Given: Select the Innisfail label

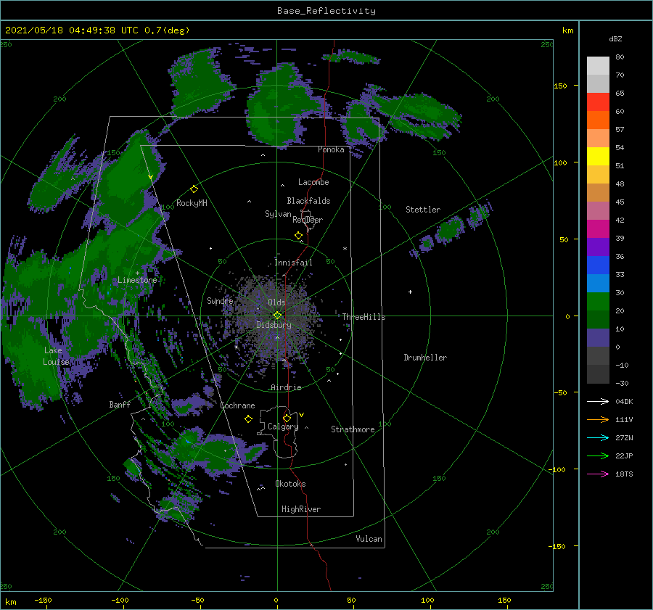Looking at the screenshot, I should point(293,263).
